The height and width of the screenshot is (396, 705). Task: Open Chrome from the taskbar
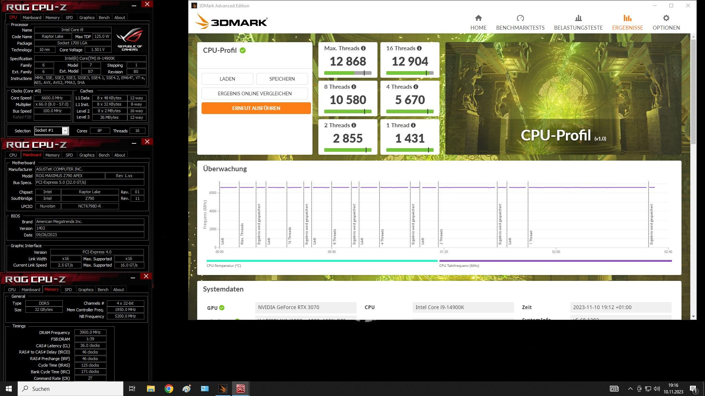tap(169, 389)
